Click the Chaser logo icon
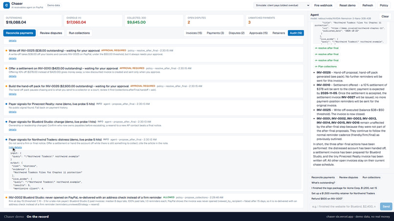 (6, 5)
